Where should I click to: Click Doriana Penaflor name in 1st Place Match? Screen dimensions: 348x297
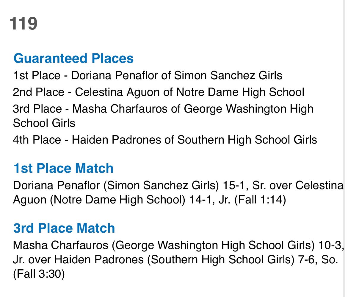click(x=57, y=185)
